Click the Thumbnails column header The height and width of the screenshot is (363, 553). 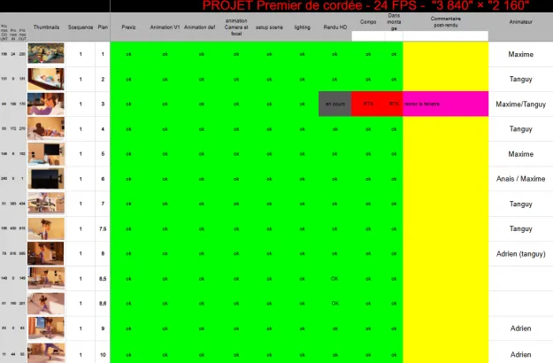pos(46,28)
